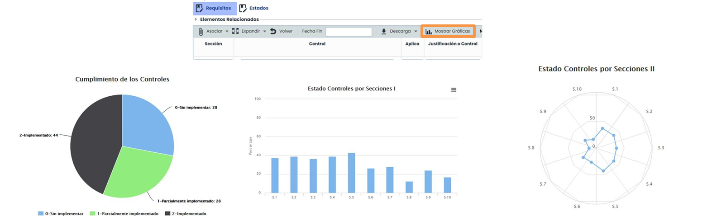Open the Asociar dropdown arrow
Viewport: 712px width, 221px height.
point(227,32)
